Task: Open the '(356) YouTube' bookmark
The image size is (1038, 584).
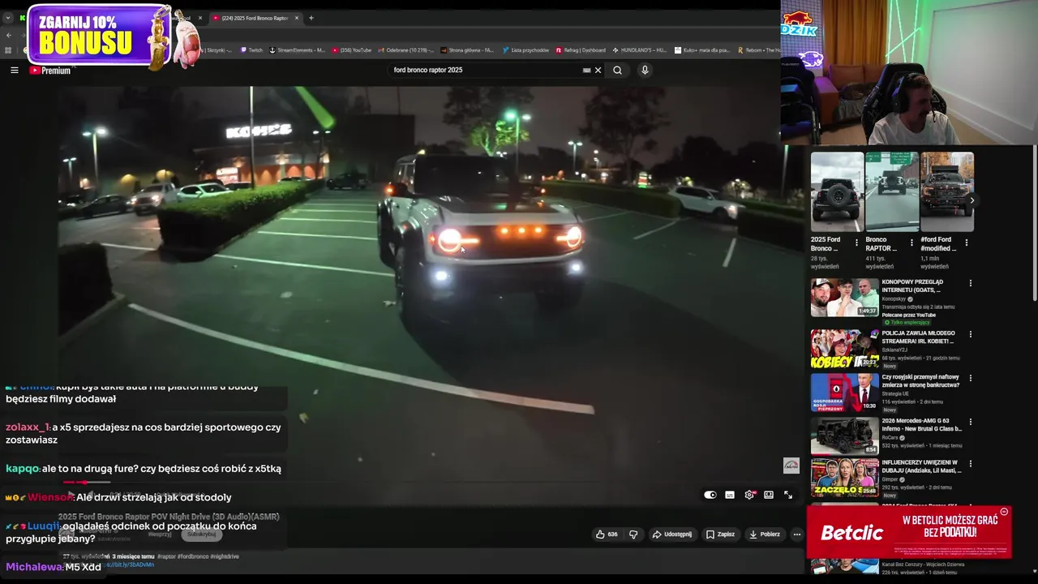Action: pos(351,50)
